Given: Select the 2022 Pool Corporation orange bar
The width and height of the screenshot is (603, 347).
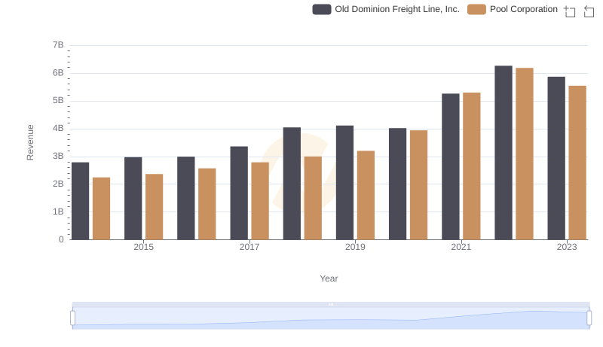Looking at the screenshot, I should click(x=525, y=154).
